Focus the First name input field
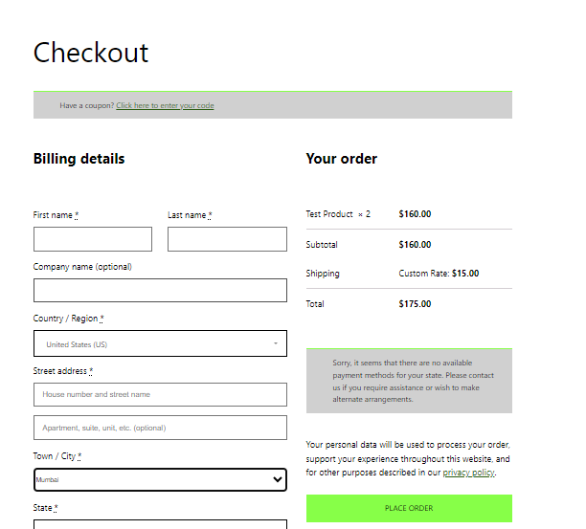This screenshot has height=529, width=586. [92, 239]
